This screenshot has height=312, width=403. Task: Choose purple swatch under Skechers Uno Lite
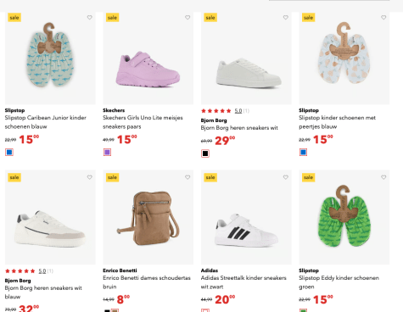coord(107,153)
